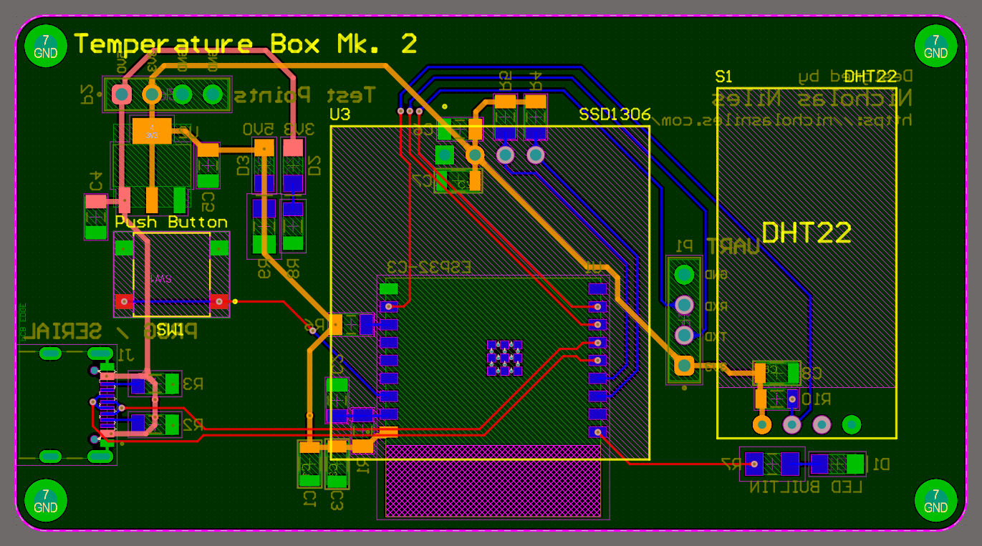Select the regulator tab pad labeled "4 3V3"
This screenshot has height=546, width=982.
[x=152, y=131]
